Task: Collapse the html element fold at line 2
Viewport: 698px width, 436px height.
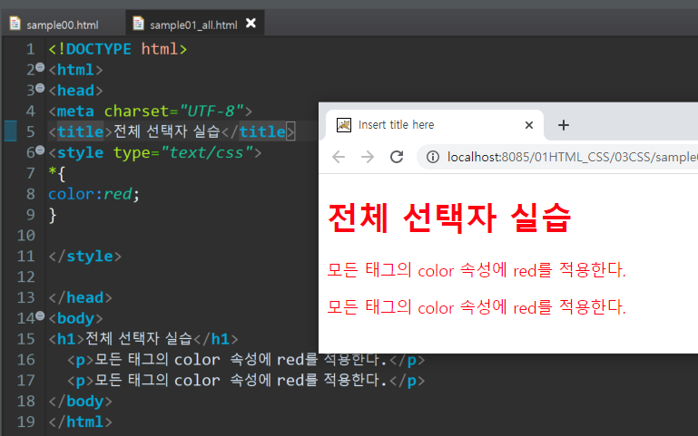Action: point(40,68)
